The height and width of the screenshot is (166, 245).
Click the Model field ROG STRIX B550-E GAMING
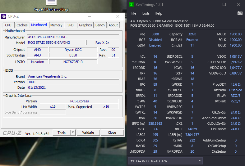56,43
